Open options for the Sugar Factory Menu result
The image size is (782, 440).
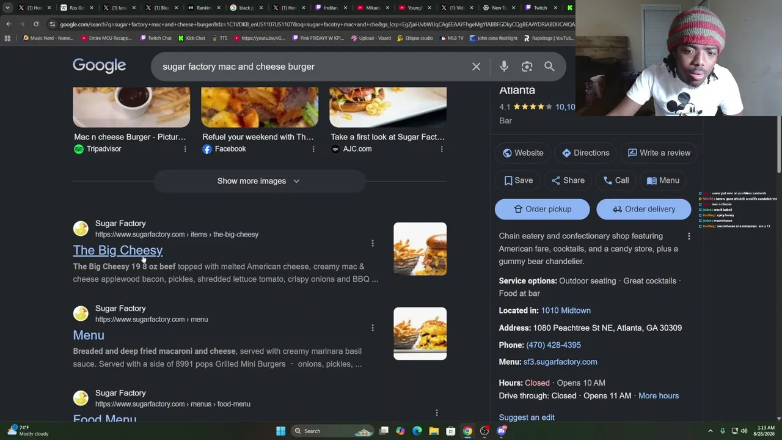tap(372, 328)
